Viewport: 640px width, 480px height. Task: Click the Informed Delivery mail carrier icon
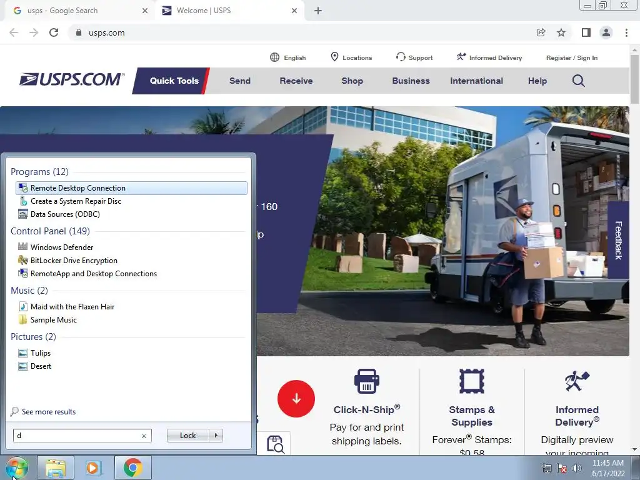click(577, 381)
